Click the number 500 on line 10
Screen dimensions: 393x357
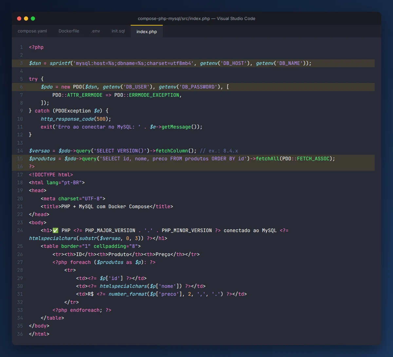coord(101,119)
